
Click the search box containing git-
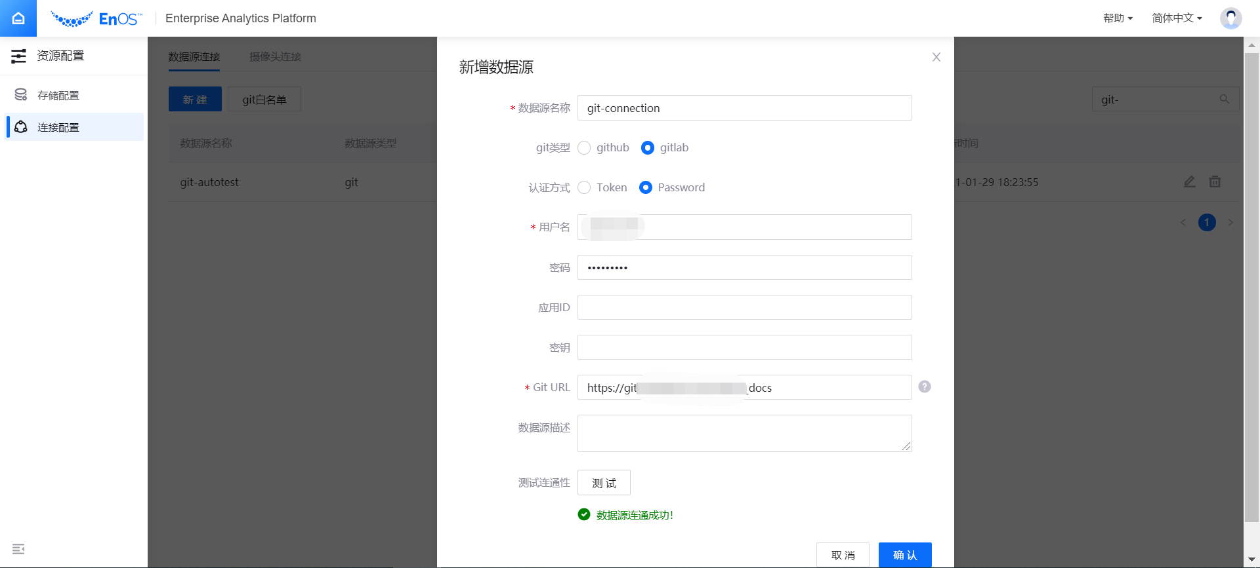tap(1165, 99)
